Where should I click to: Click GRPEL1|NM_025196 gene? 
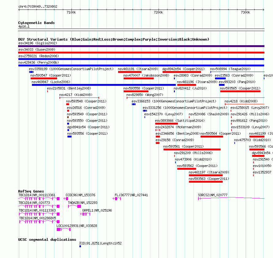[x=85, y=214]
